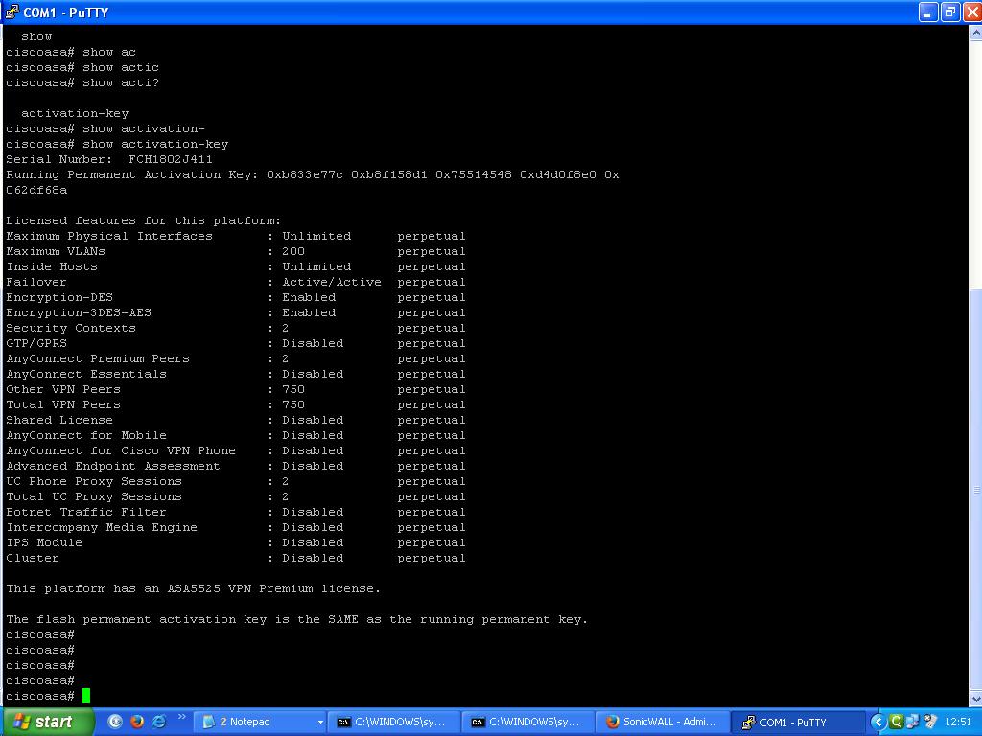
Task: Click the green terminal cursor at the prompt
Action: pos(86,696)
